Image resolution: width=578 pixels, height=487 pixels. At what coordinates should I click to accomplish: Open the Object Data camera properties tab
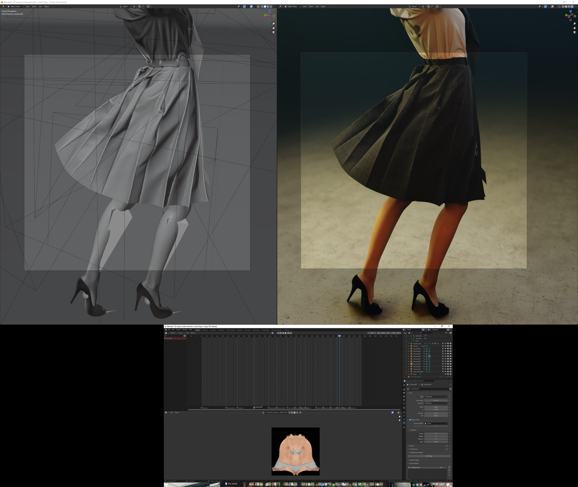[x=404, y=423]
